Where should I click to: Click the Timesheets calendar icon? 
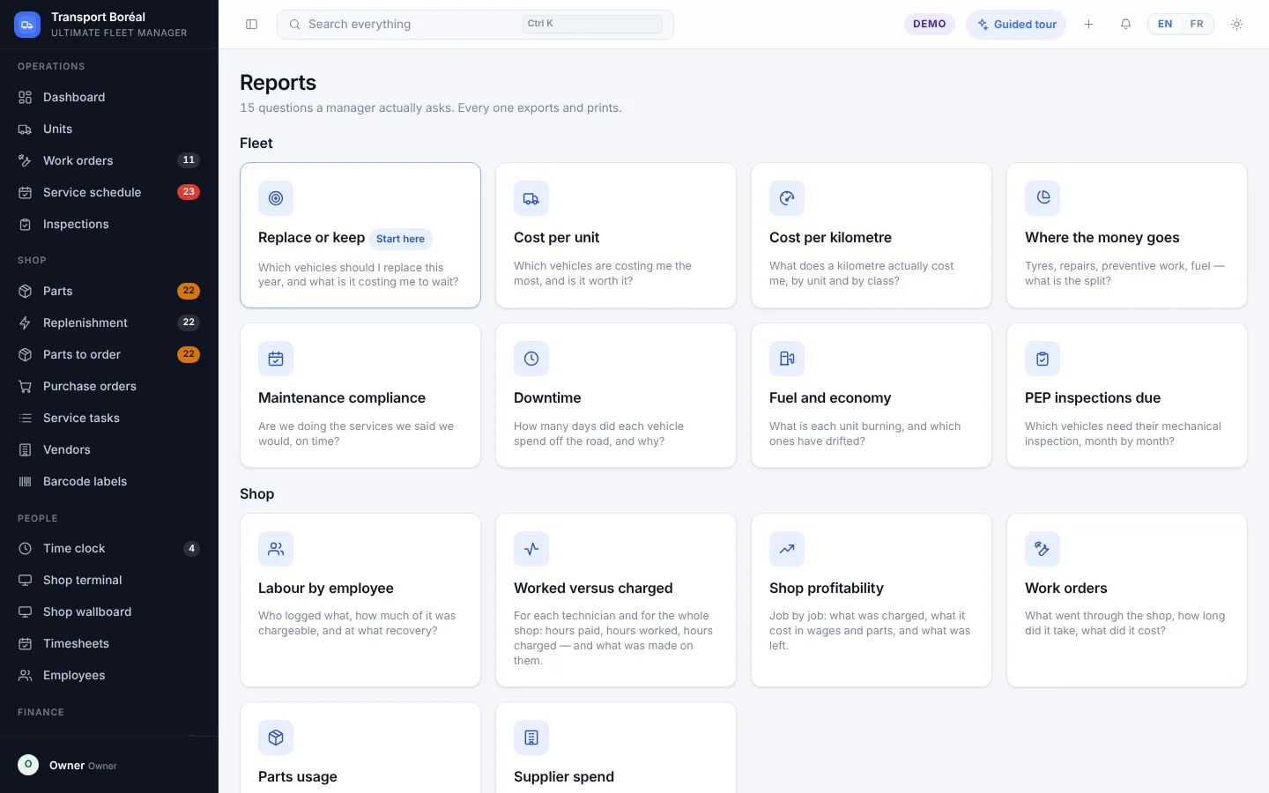click(x=26, y=643)
